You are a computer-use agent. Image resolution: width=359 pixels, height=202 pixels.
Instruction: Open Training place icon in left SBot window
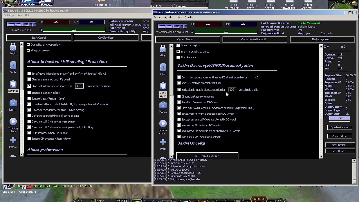[13, 121]
